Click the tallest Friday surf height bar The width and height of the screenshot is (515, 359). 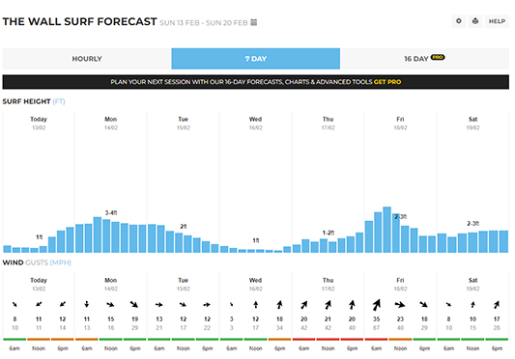point(386,230)
